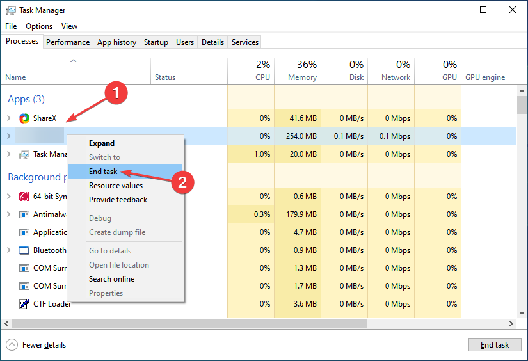Click the 0.3% CPU cell for Antimalware
The image size is (528, 361).
click(251, 214)
